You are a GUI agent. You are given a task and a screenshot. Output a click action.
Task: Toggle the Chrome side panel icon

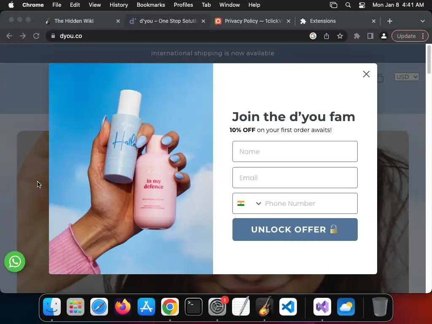pos(370,36)
